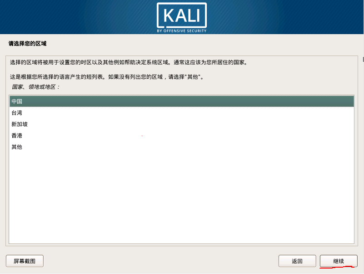Pick 新加坡 as the region
Screen dimensions: 364x274
click(x=181, y=124)
